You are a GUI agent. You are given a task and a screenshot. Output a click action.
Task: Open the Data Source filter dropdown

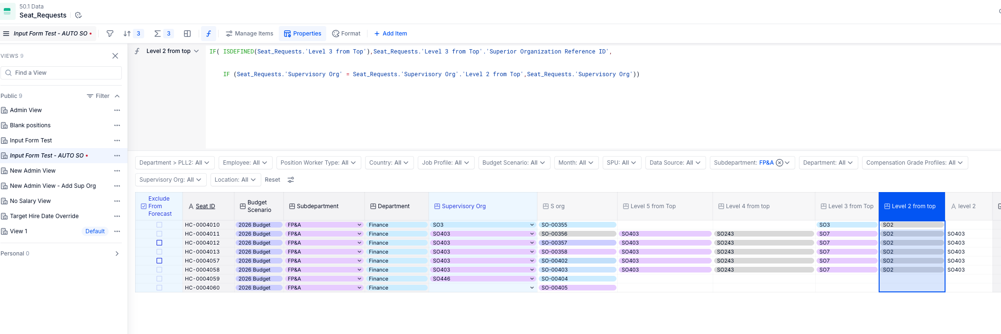[675, 163]
